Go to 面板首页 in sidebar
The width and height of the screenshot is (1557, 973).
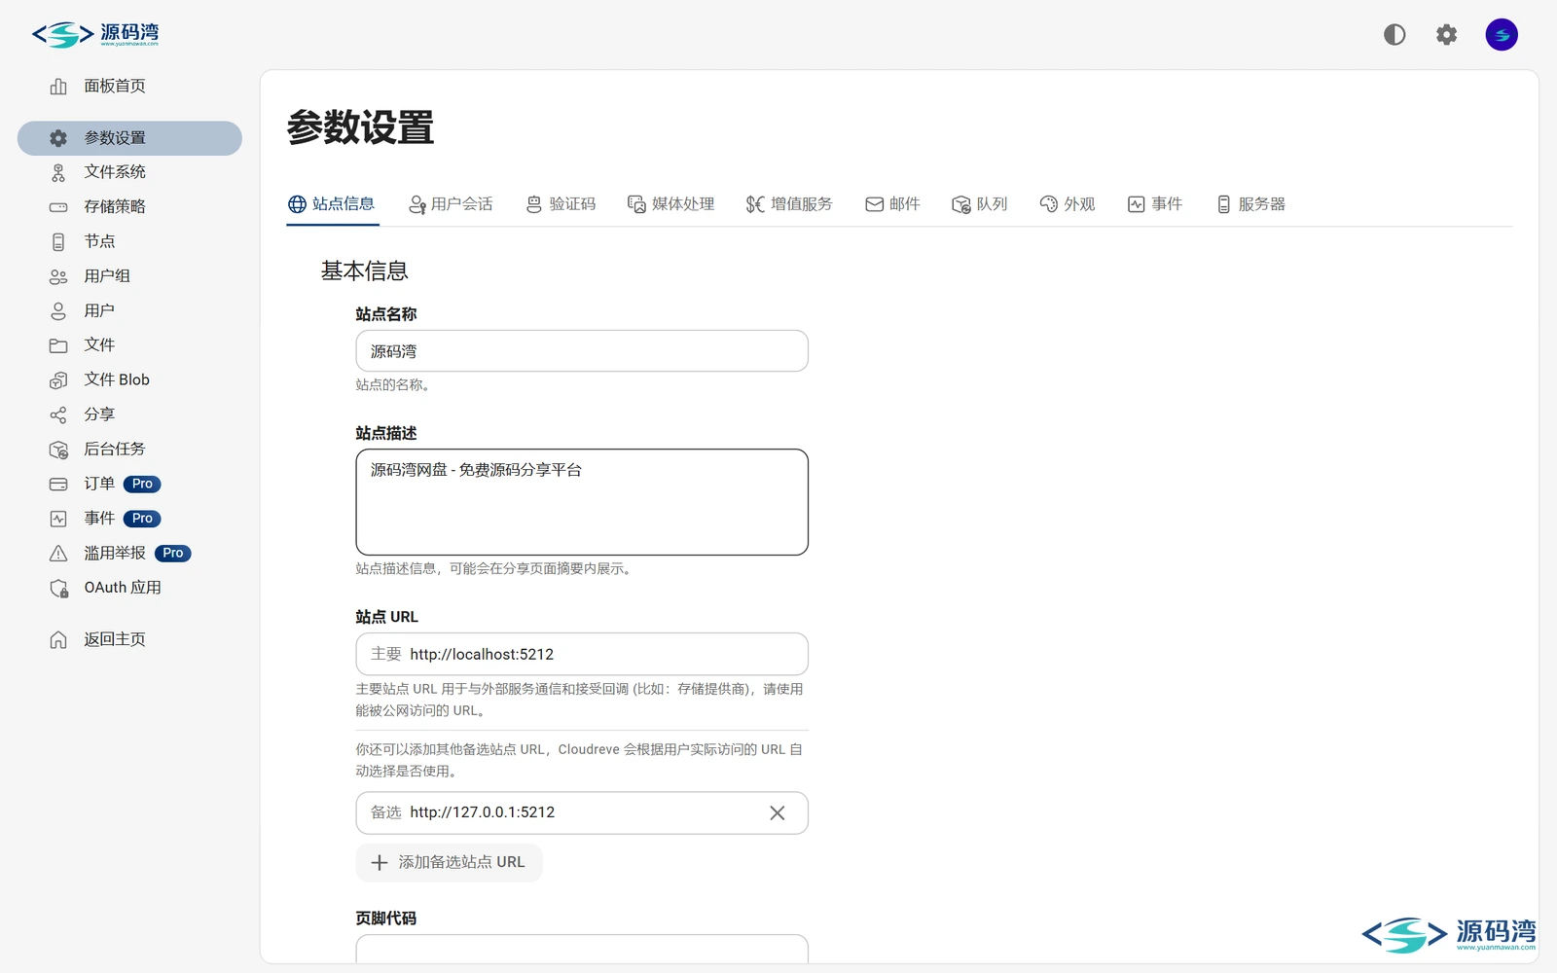[x=129, y=87]
